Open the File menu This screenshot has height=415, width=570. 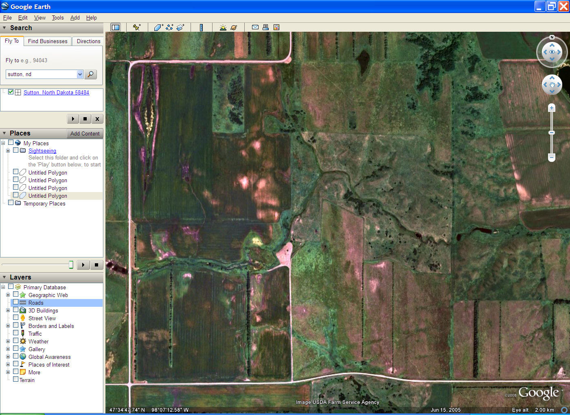click(7, 17)
